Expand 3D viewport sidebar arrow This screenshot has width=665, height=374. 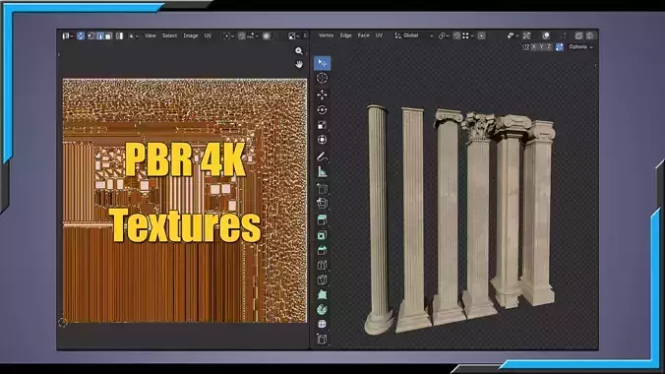pyautogui.click(x=595, y=65)
